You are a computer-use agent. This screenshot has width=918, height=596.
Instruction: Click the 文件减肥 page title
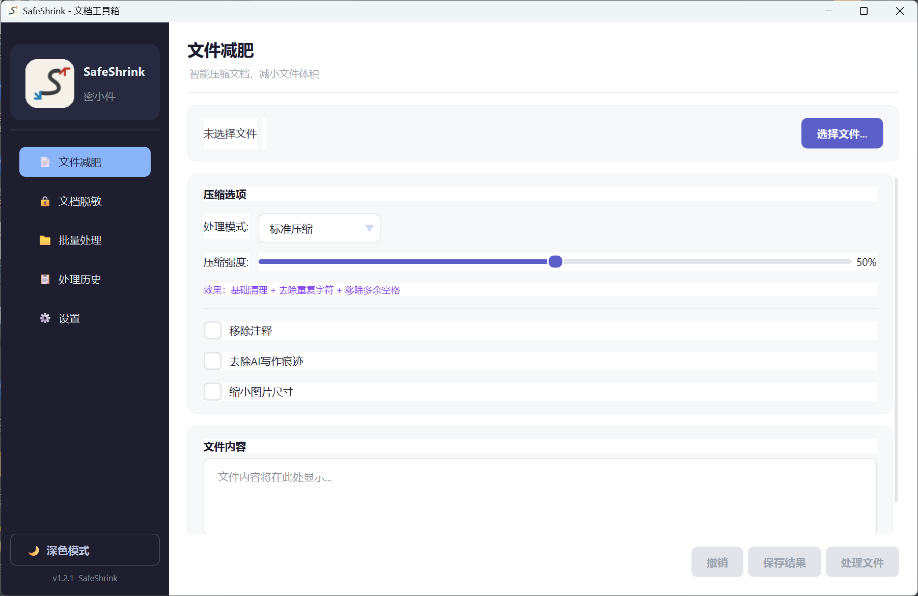pos(220,50)
